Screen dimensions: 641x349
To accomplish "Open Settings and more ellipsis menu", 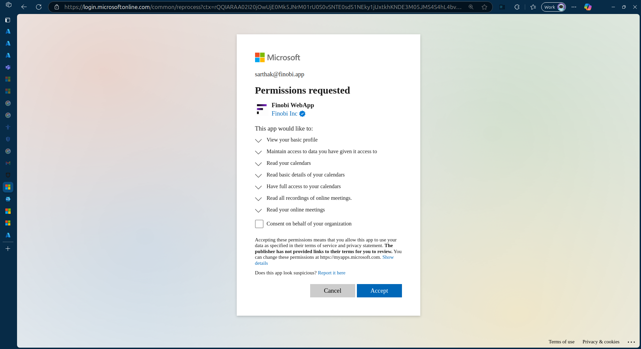I will pyautogui.click(x=574, y=7).
